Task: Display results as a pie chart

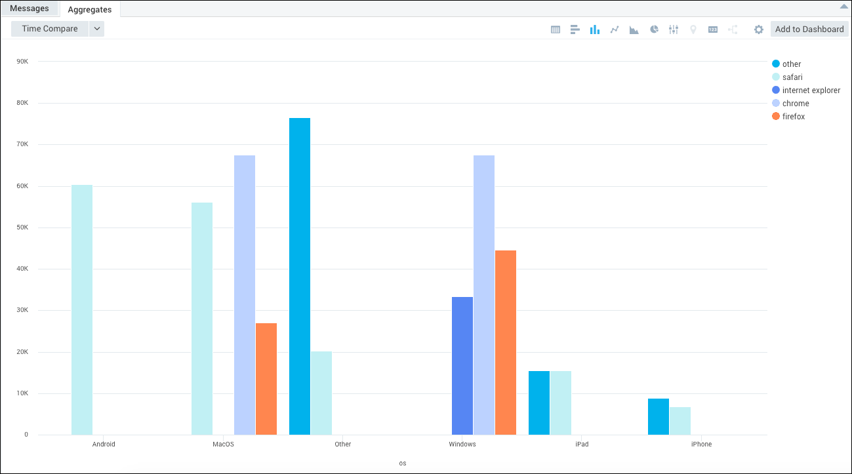Action: (654, 29)
